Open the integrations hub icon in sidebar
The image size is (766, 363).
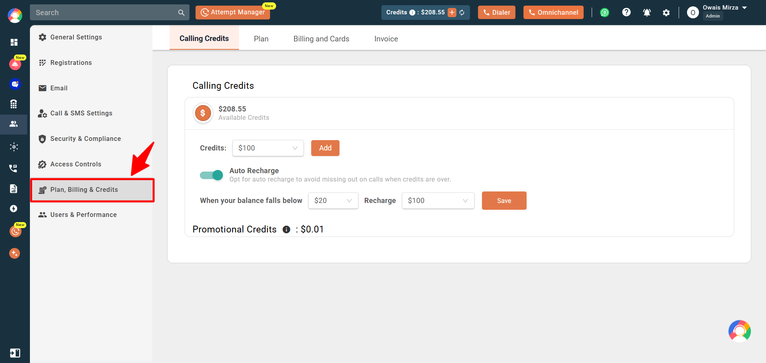click(x=14, y=147)
